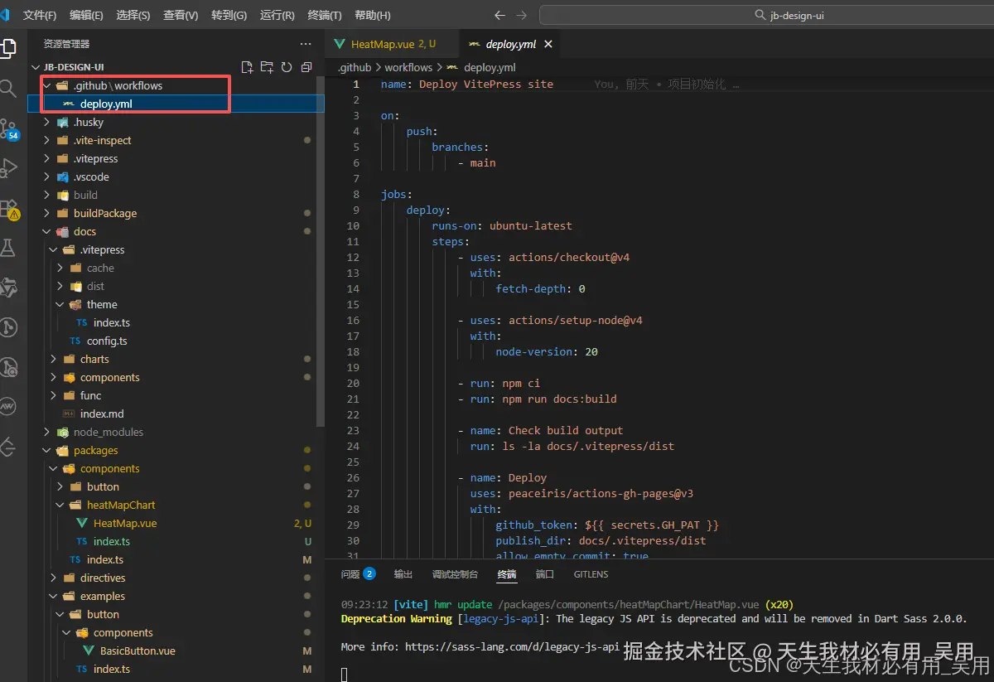The height and width of the screenshot is (682, 994).
Task: Expand the charts folder
Action: tap(94, 359)
